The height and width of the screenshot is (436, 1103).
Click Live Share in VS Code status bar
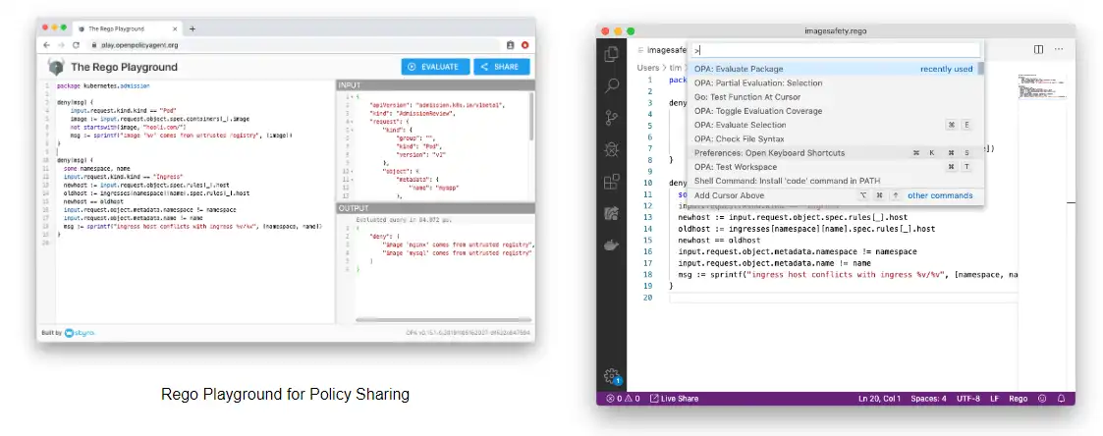674,399
